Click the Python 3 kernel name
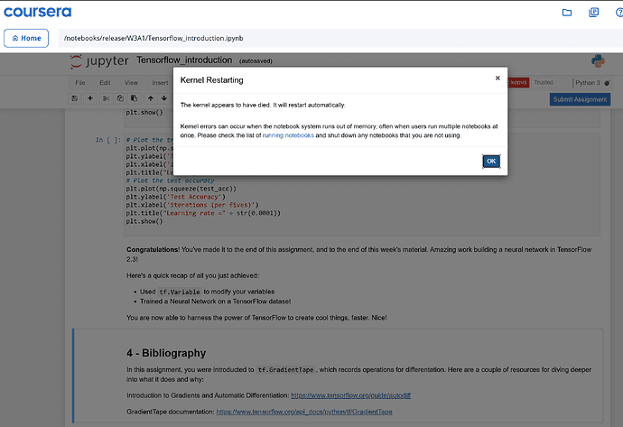 (x=588, y=83)
